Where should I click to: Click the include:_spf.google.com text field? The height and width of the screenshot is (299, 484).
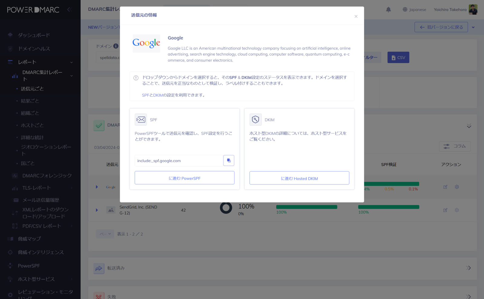click(x=179, y=161)
